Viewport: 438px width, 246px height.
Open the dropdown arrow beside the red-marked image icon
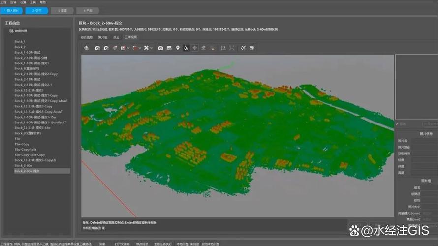[x=128, y=48]
